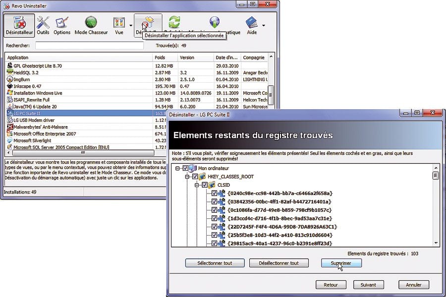Uncheck the Mon ordinateur checkbox
446x297 pixels.
[x=185, y=168]
